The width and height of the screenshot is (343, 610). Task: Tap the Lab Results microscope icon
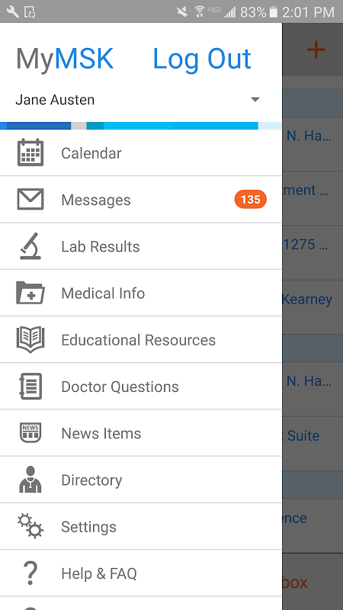point(30,246)
